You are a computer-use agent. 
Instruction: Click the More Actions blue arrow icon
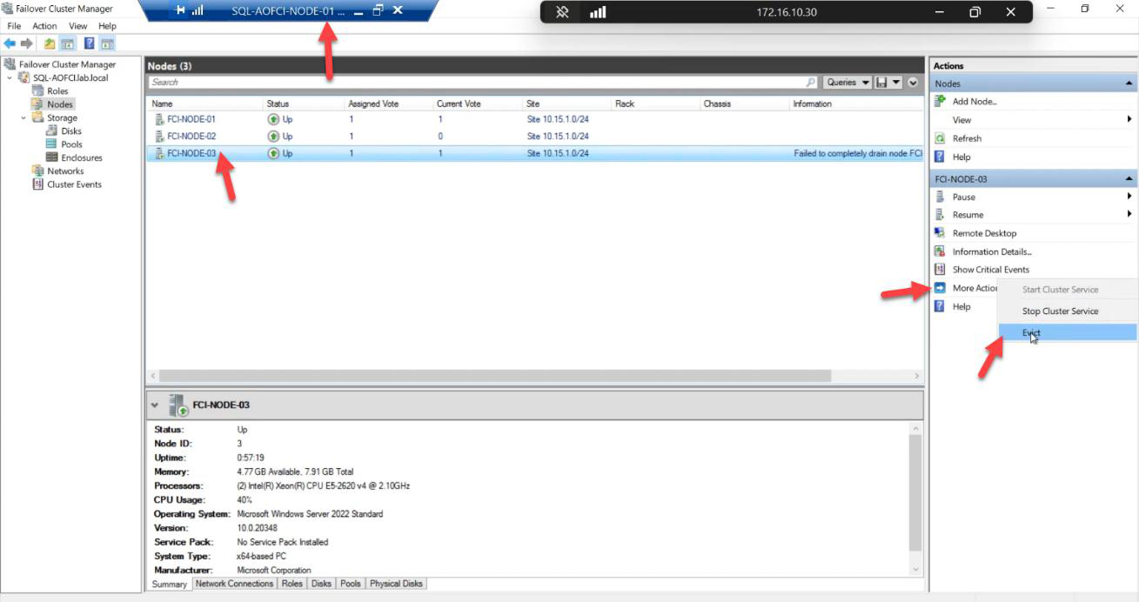940,288
